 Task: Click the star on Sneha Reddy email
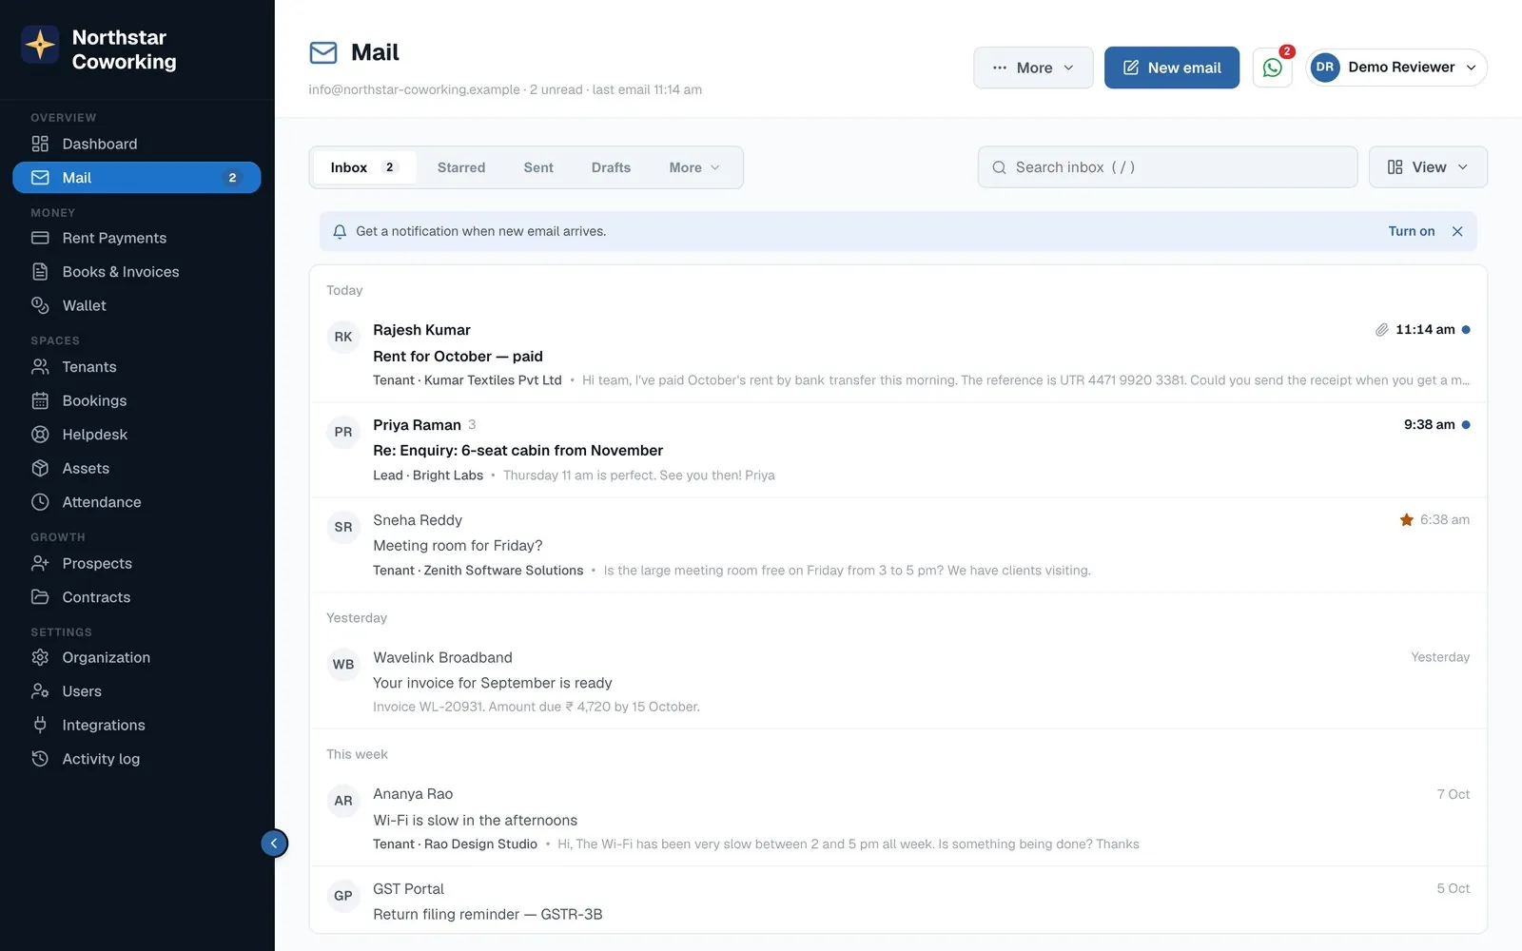1407,519
